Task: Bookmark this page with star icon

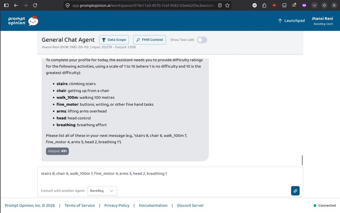Action: (x=227, y=5)
